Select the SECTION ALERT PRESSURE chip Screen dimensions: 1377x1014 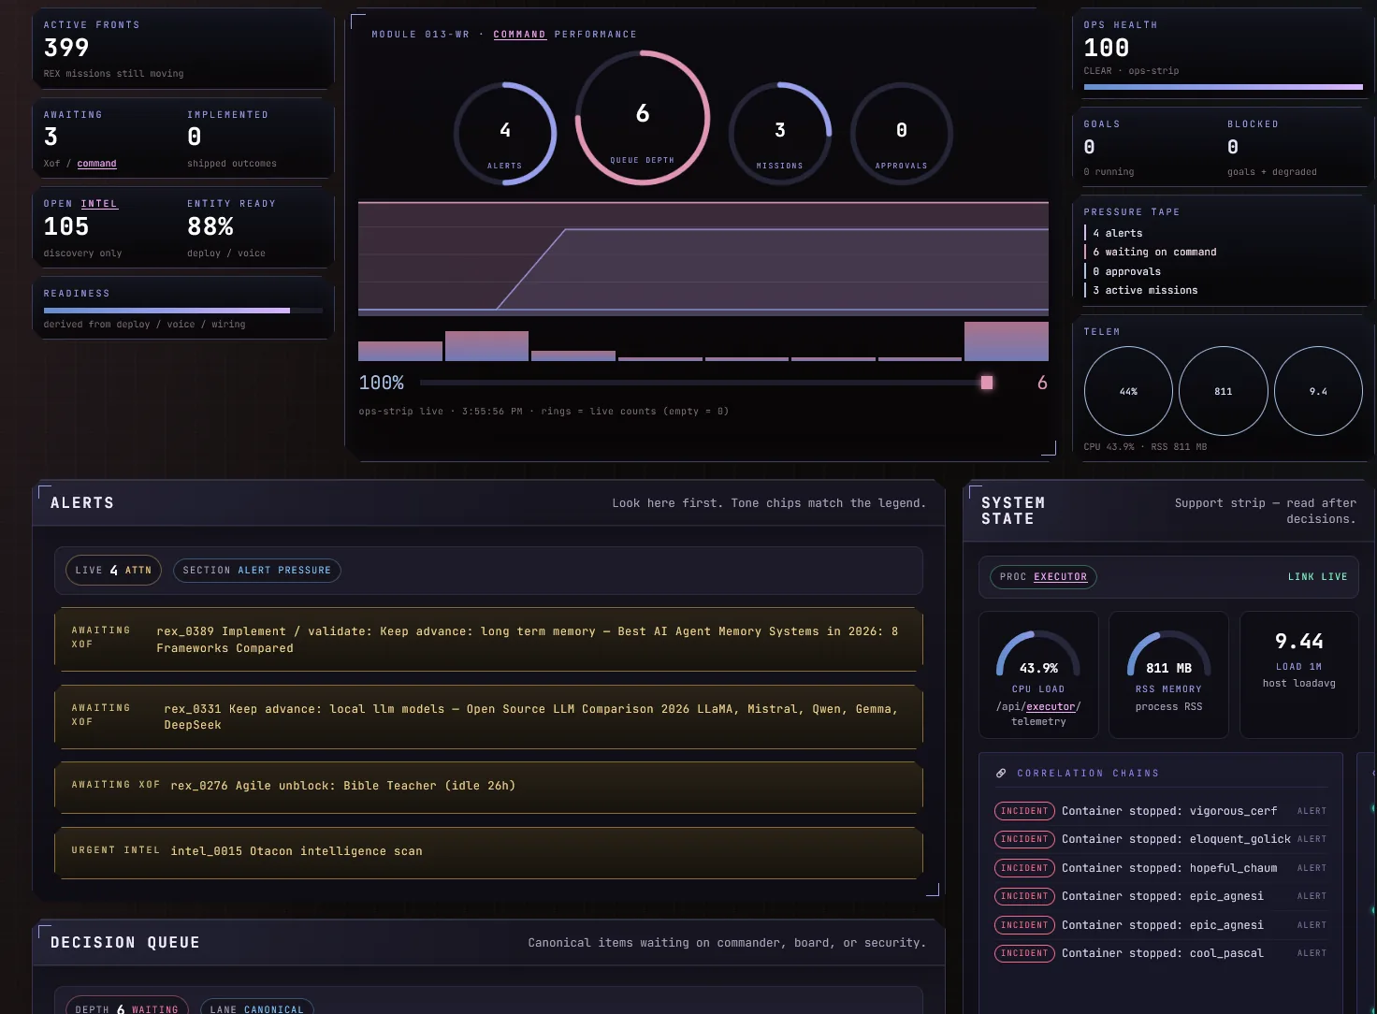pos(257,571)
